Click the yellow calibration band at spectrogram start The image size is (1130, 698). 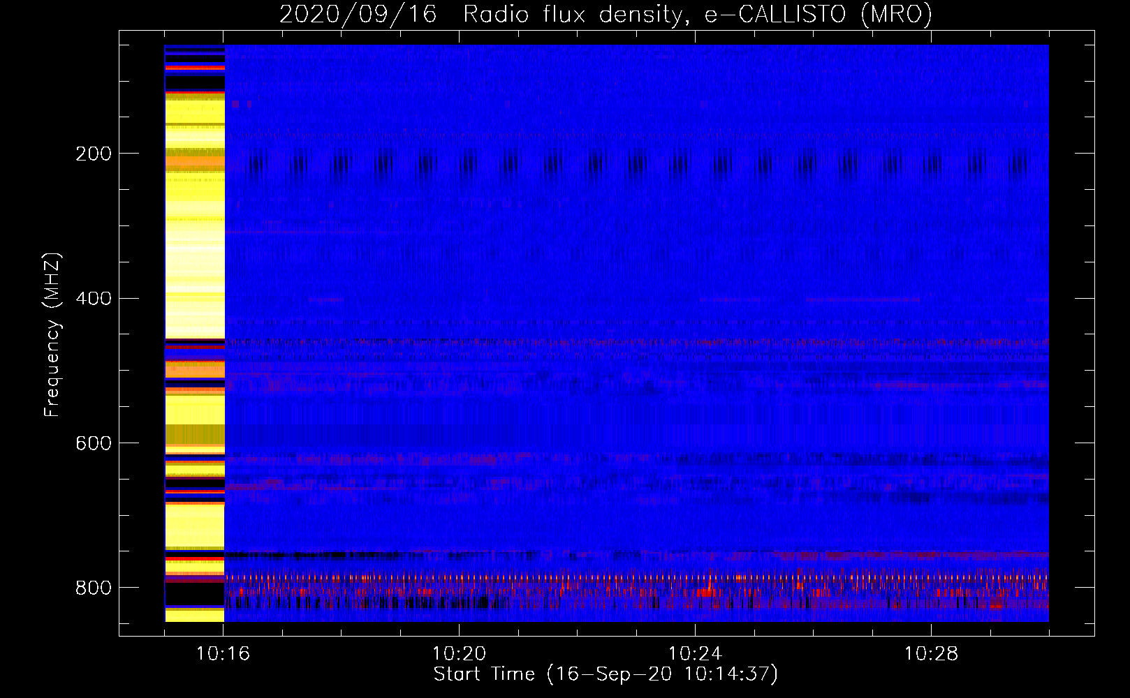pos(195,333)
